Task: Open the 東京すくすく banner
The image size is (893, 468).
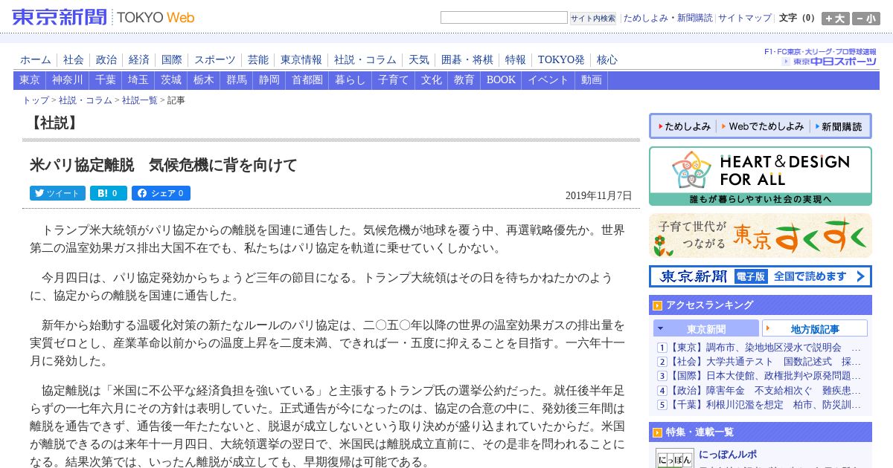Action: coord(761,235)
